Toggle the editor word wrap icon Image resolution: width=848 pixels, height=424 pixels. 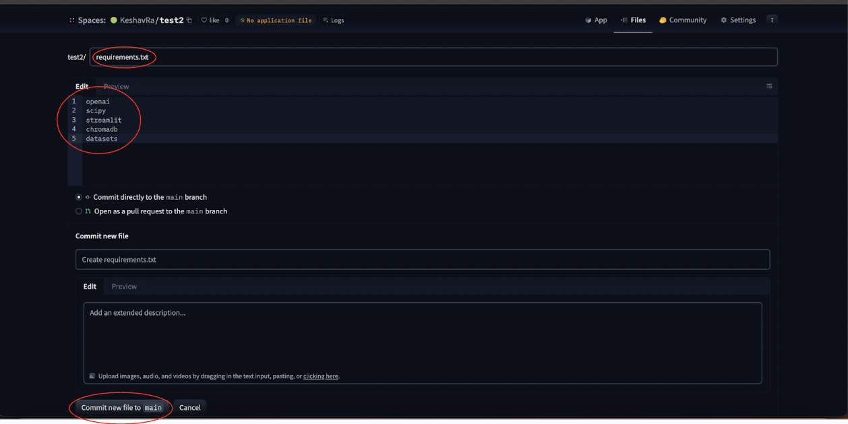[769, 86]
